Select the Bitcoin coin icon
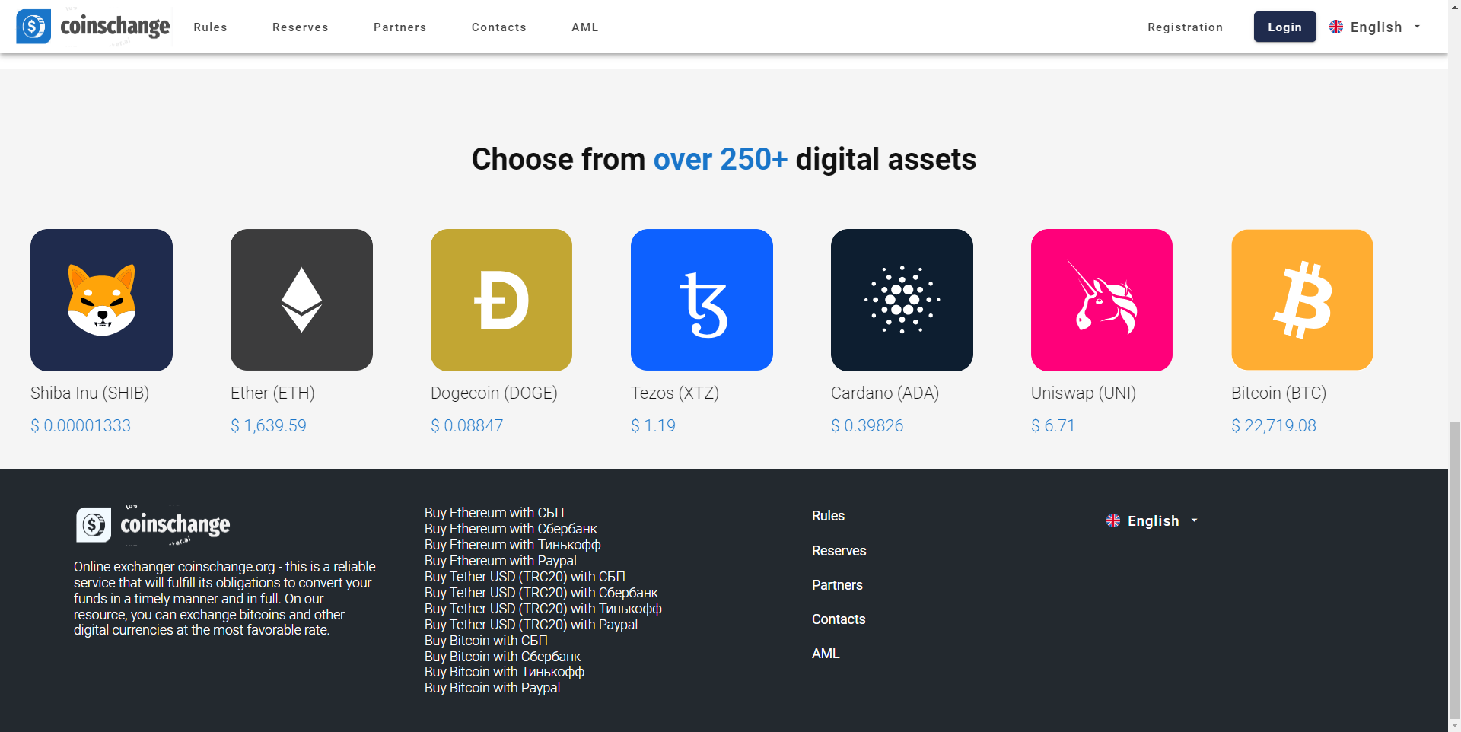 click(1302, 300)
